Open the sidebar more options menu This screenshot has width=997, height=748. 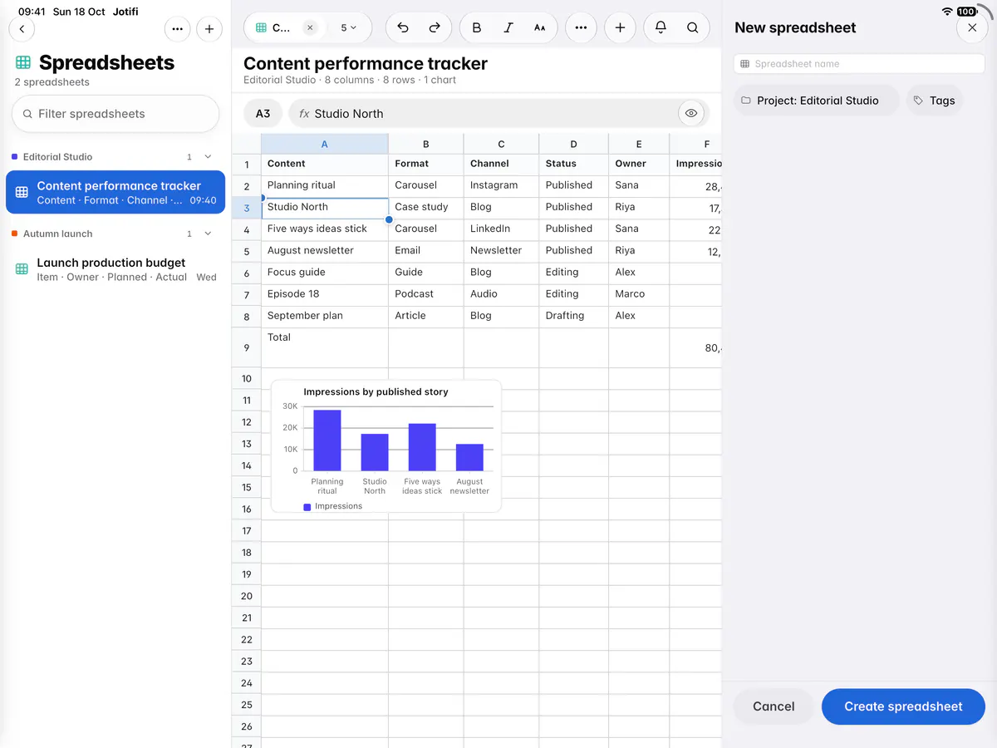[178, 29]
